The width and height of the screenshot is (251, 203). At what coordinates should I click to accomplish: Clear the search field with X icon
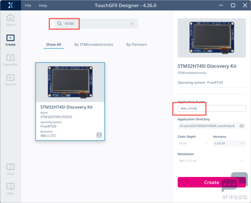132,24
